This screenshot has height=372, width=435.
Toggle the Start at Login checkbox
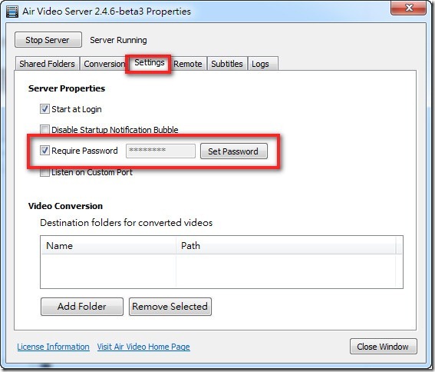tap(44, 108)
